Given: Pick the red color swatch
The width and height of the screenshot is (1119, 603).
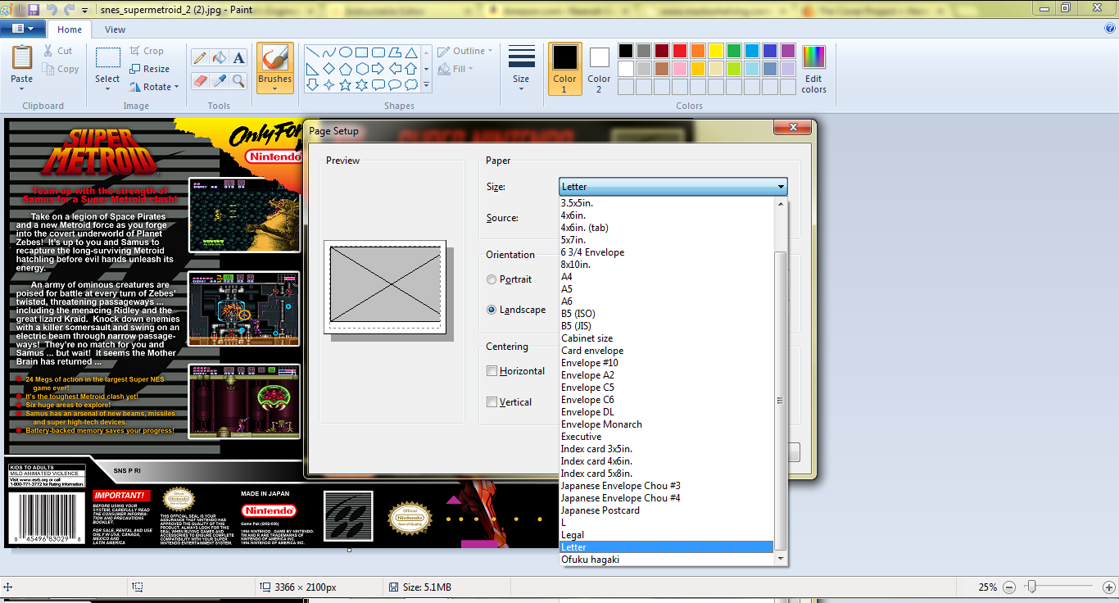Looking at the screenshot, I should click(x=679, y=51).
